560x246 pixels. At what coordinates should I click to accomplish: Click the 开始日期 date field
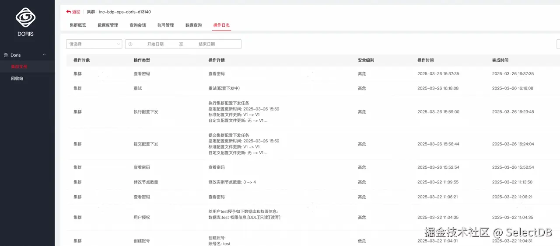pyautogui.click(x=155, y=44)
